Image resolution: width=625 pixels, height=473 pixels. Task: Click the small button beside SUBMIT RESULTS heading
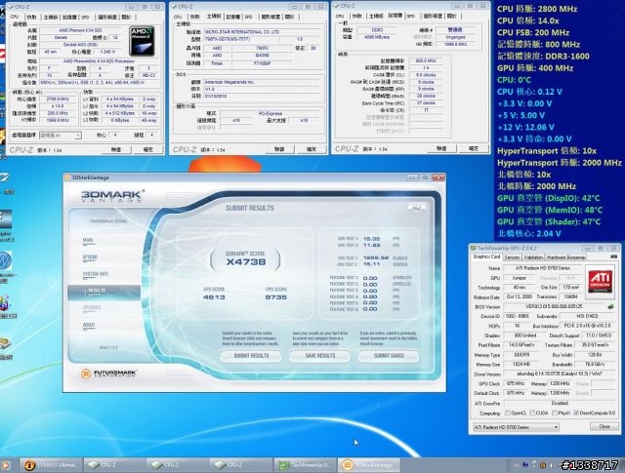point(417,208)
